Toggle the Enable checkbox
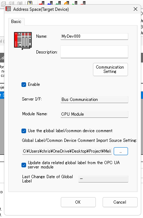This screenshot has height=218, width=143. pos(24,84)
